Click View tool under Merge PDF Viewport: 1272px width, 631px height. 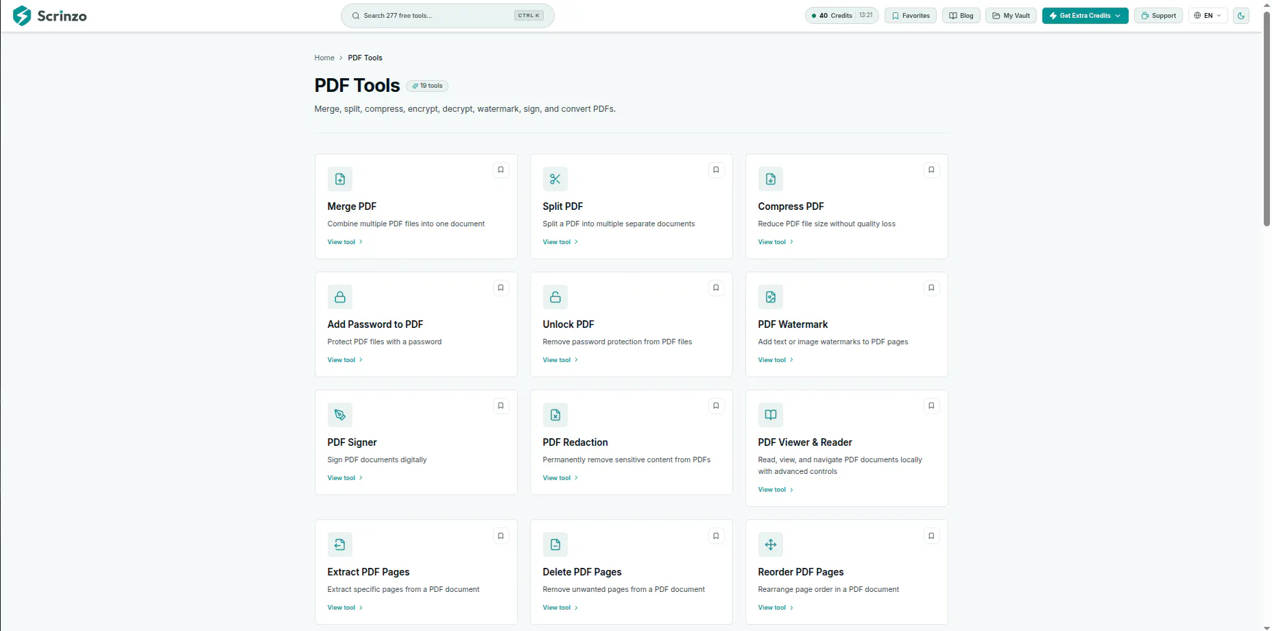[x=345, y=242]
